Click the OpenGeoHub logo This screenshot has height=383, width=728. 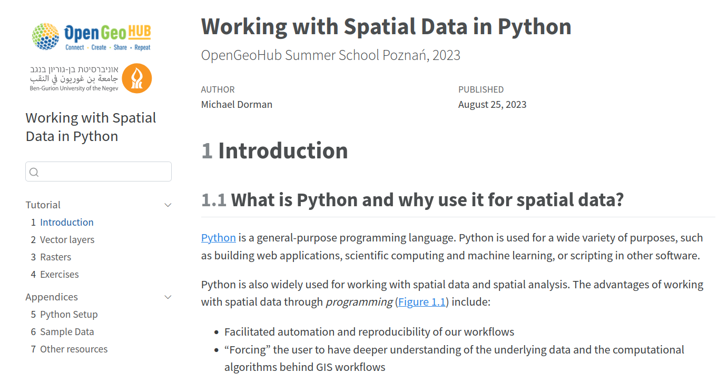click(x=91, y=37)
